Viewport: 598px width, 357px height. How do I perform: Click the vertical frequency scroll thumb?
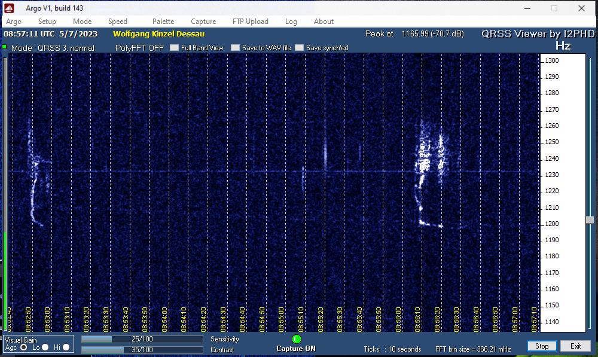[590, 220]
